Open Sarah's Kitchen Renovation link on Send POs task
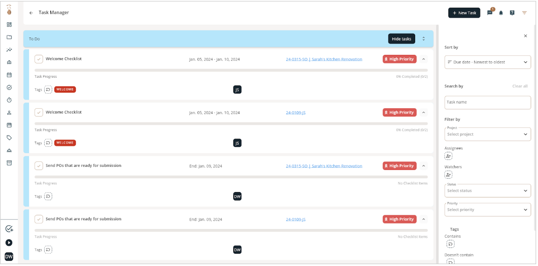 point(324,166)
